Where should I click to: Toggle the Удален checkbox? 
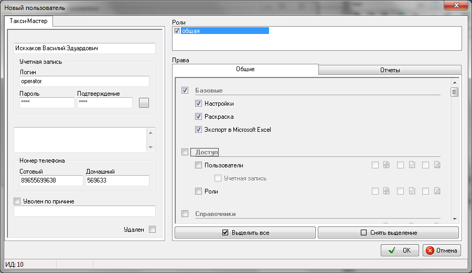tap(152, 229)
